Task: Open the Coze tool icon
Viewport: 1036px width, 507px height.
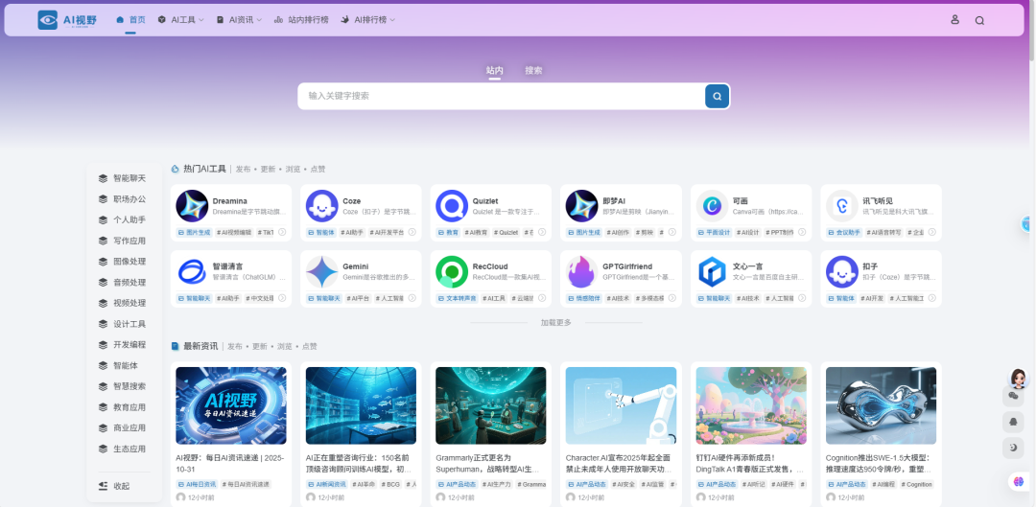Action: (x=322, y=206)
